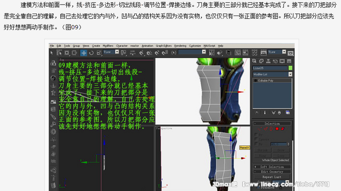Select Element sub-object level icon
The height and width of the screenshot is (191, 341).
pyautogui.click(x=282, y=129)
